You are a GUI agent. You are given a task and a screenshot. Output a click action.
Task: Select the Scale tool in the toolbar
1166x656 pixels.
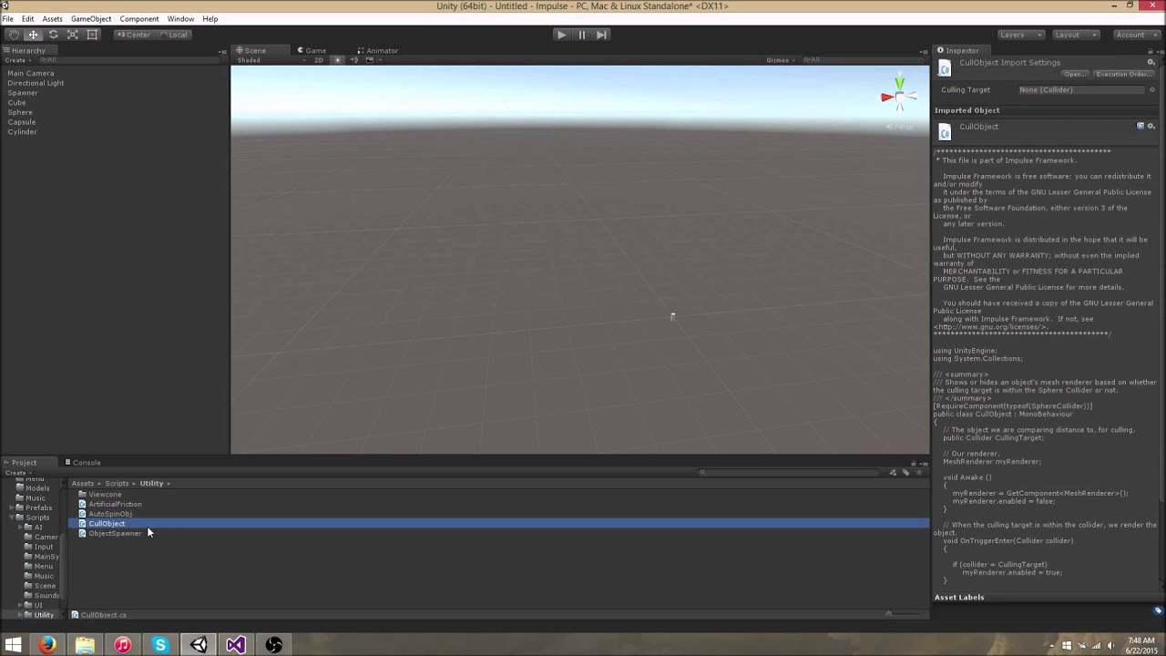tap(73, 35)
